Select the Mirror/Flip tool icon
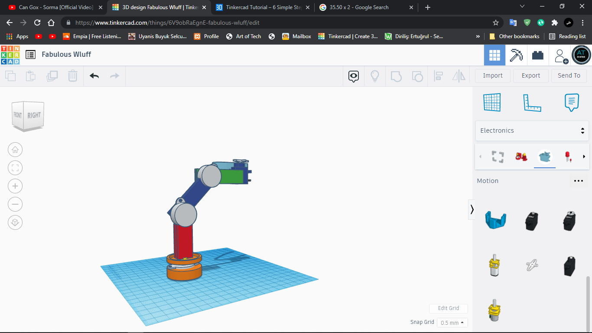 tap(458, 75)
